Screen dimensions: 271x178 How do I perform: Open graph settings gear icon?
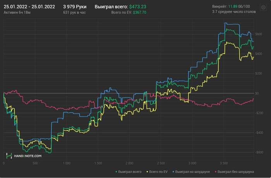click(263, 7)
